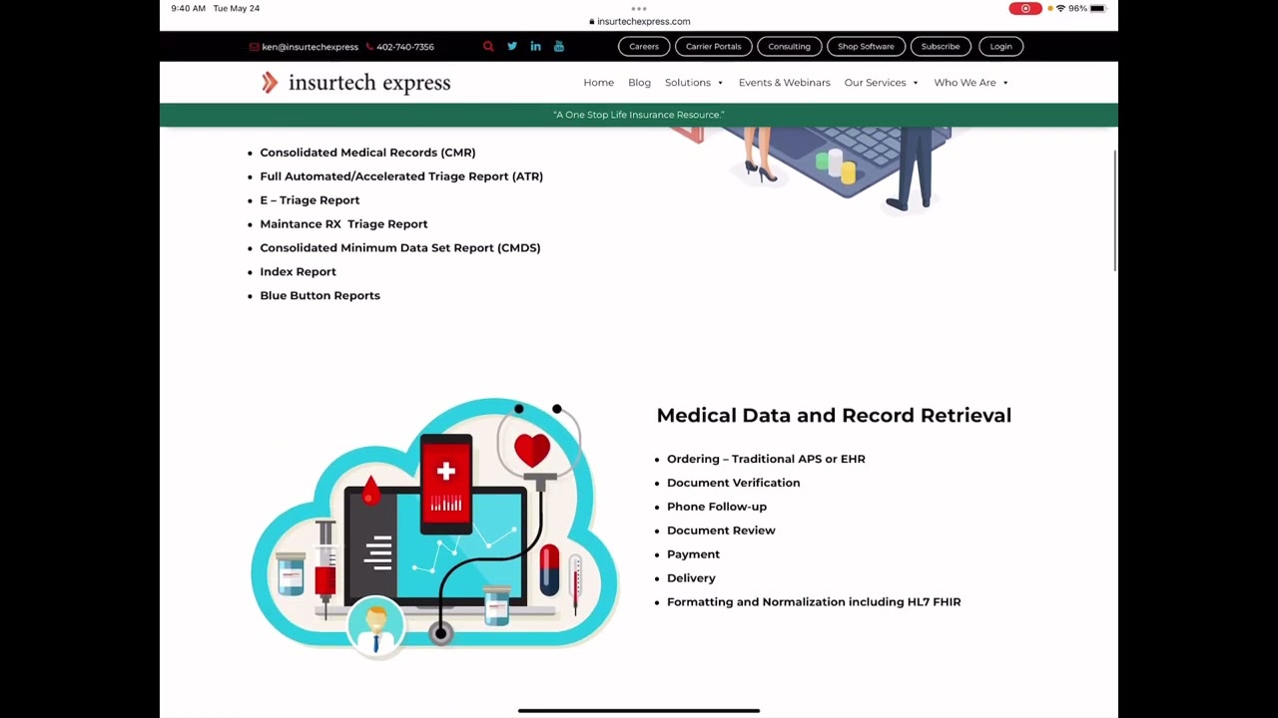Tap the red screen recording indicator
The width and height of the screenshot is (1278, 718).
[x=1025, y=8]
